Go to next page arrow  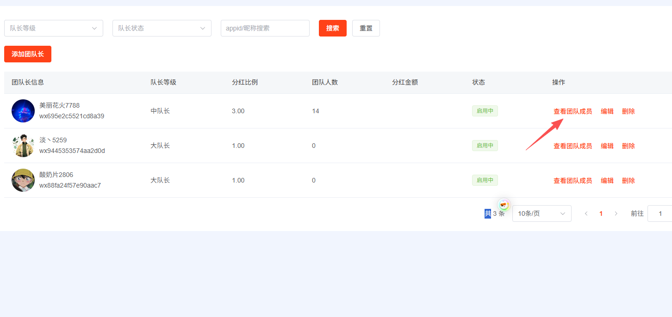616,213
